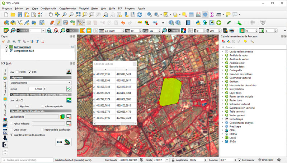Expand the Análisis de redes group
Screen dimensions: 287x163
click(x=222, y=55)
